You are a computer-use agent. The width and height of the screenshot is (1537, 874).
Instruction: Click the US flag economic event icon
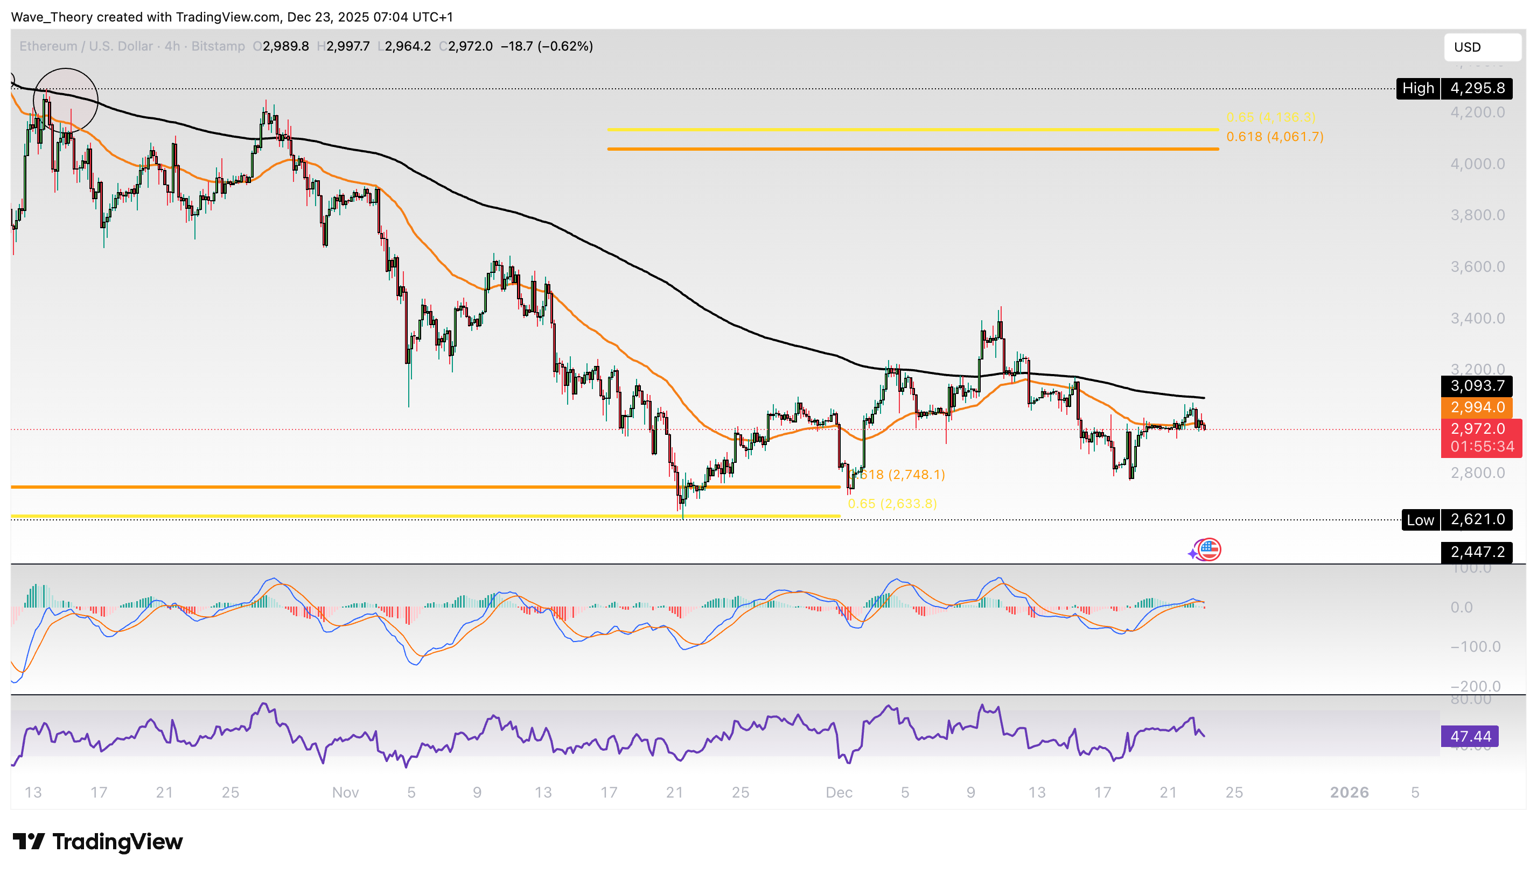[x=1209, y=549]
